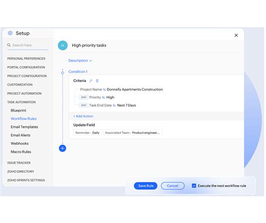Open Macro Rules in sidebar
The image size is (266, 223).
pyautogui.click(x=21, y=152)
